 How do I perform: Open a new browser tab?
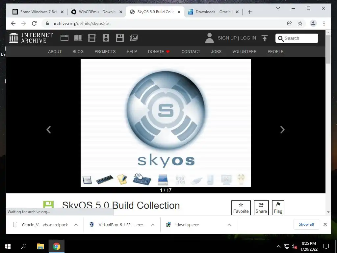pos(249,12)
